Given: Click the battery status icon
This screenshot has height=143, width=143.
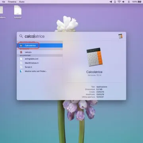Looking at the screenshot, I should pos(139,2).
